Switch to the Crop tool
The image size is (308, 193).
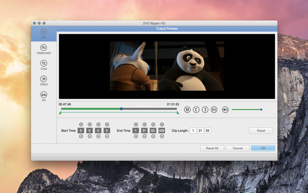(44, 64)
